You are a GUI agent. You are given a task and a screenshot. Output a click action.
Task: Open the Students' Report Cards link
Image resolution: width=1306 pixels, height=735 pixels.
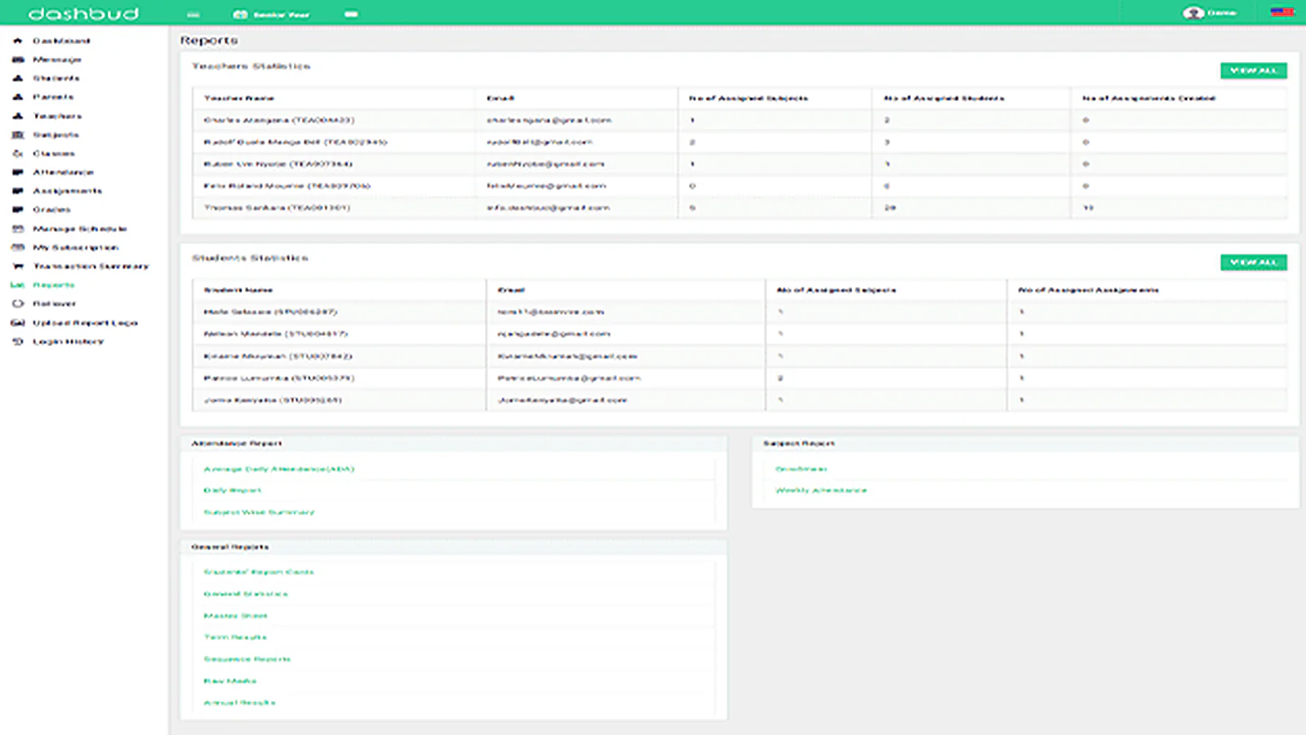point(259,572)
